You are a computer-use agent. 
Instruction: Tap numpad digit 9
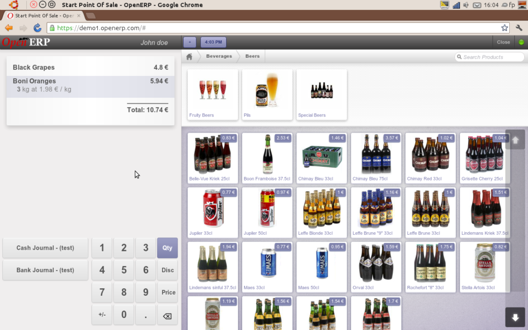(145, 292)
